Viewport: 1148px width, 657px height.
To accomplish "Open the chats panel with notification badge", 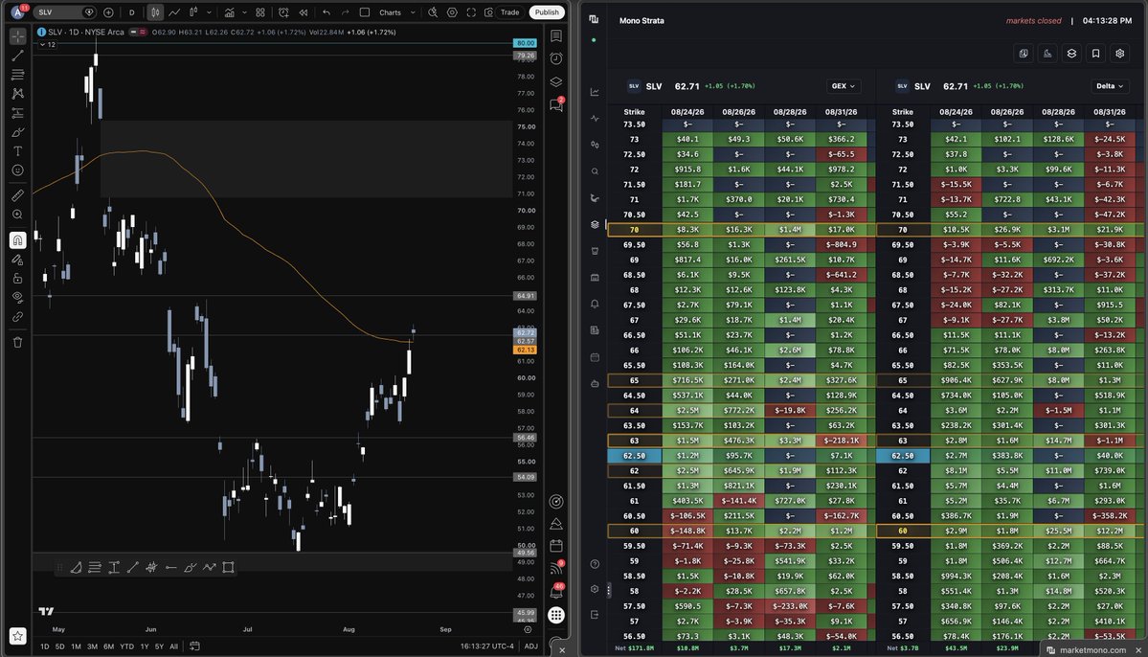I will point(556,104).
